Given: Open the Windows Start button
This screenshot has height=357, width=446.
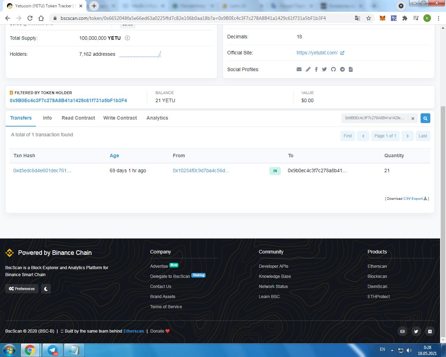Looking at the screenshot, I should 9,350.
